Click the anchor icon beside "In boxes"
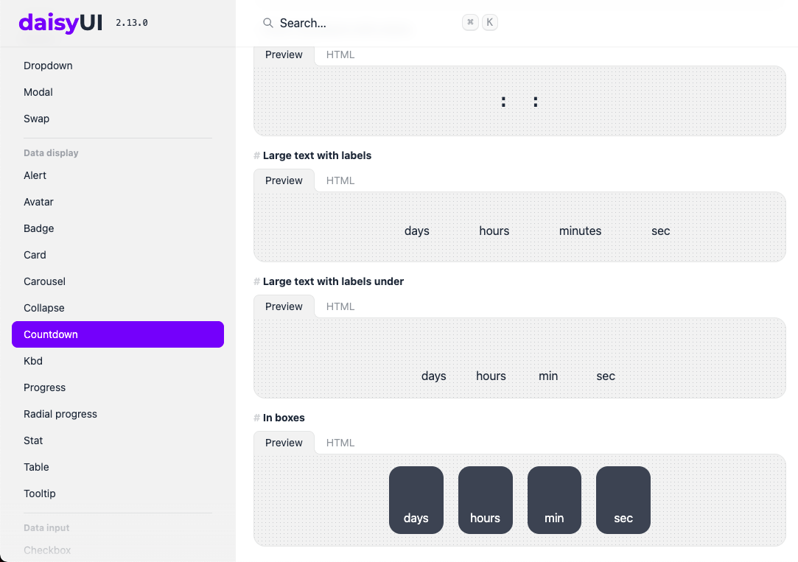Screen dimensions: 798x562 [256, 418]
